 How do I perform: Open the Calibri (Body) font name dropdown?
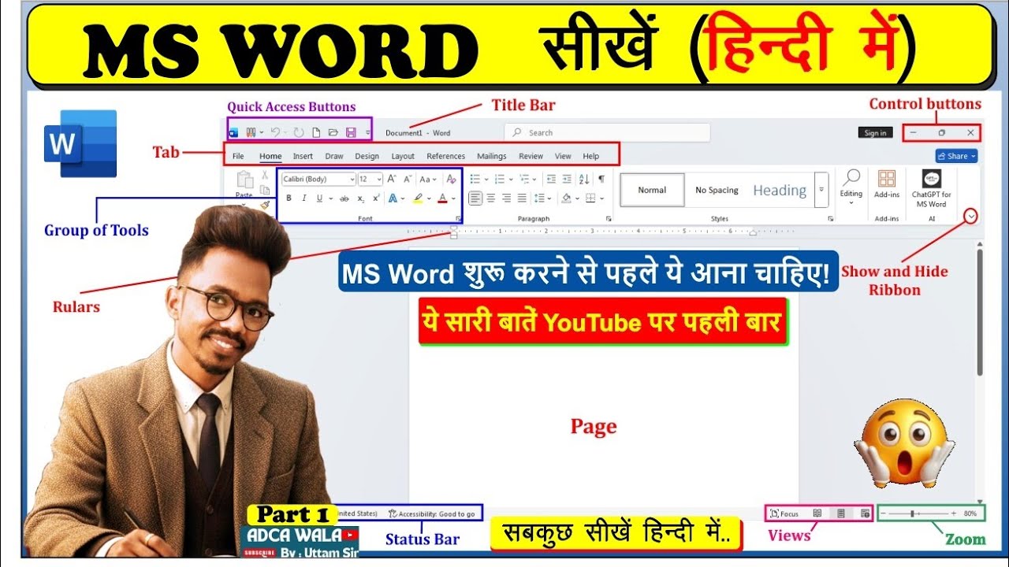pyautogui.click(x=352, y=179)
